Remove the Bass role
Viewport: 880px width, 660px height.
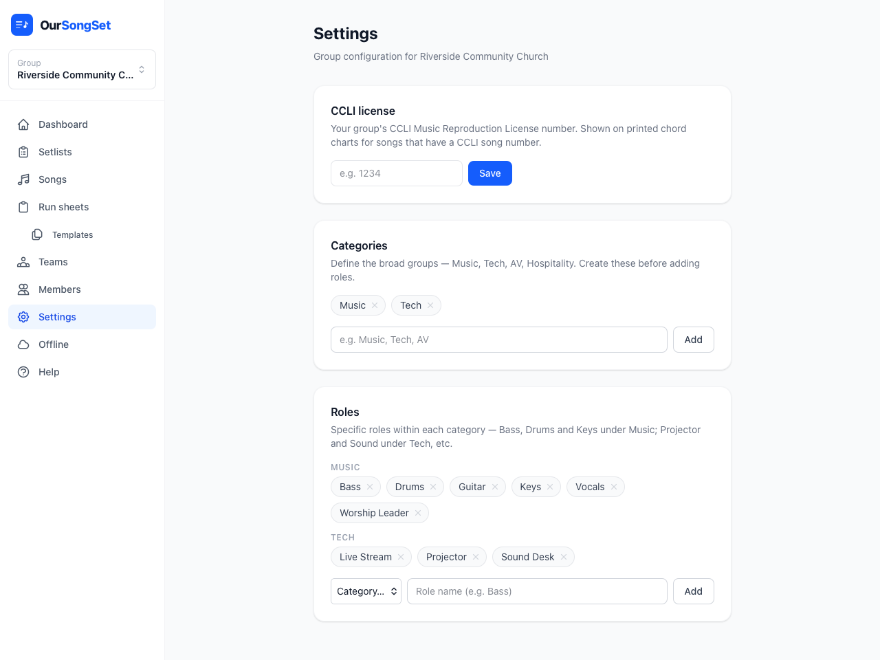(370, 487)
